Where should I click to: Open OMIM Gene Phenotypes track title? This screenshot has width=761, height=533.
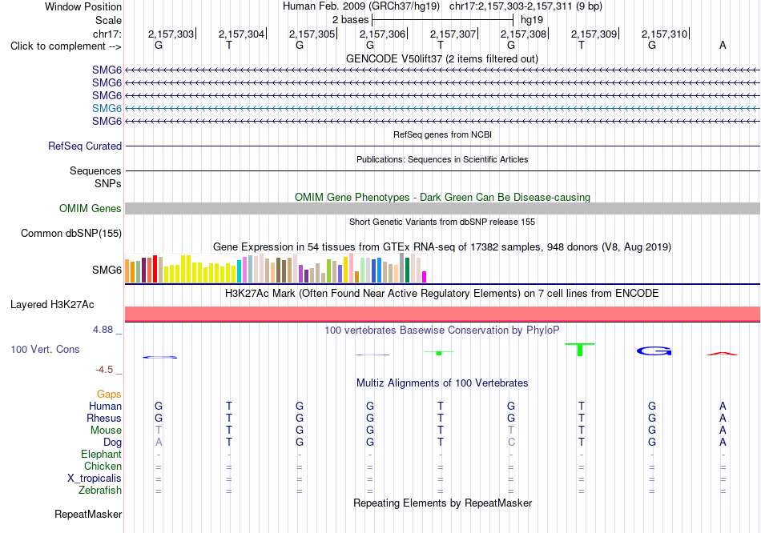pyautogui.click(x=442, y=197)
